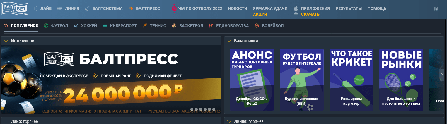Go to the Результаты page

pos(349,9)
